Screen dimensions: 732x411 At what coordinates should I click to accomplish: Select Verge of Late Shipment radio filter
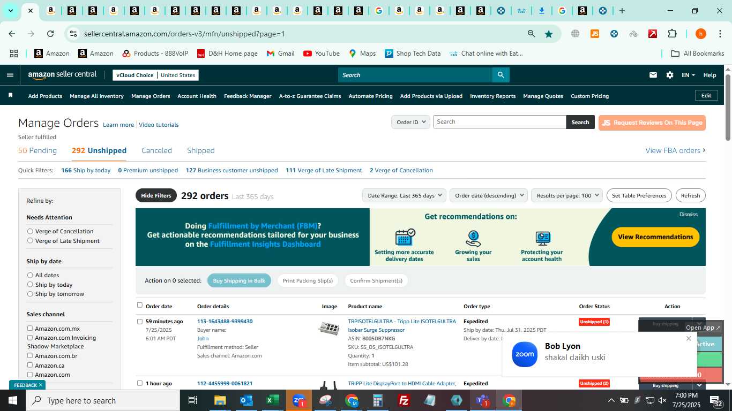pyautogui.click(x=30, y=241)
